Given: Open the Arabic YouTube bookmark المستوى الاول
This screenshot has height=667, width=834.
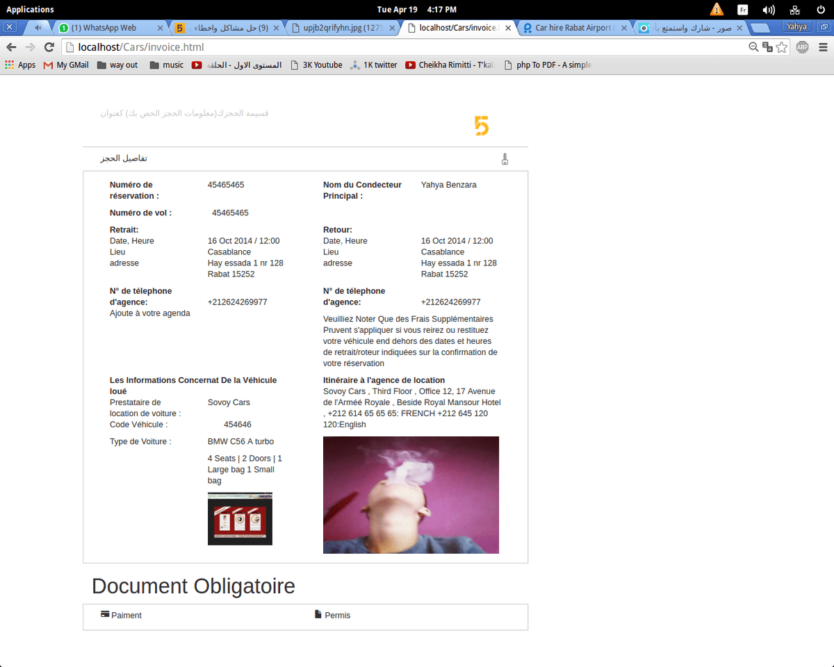Looking at the screenshot, I should 237,65.
